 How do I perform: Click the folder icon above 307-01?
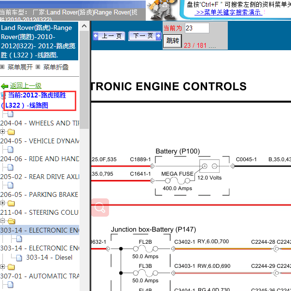tap(11, 267)
